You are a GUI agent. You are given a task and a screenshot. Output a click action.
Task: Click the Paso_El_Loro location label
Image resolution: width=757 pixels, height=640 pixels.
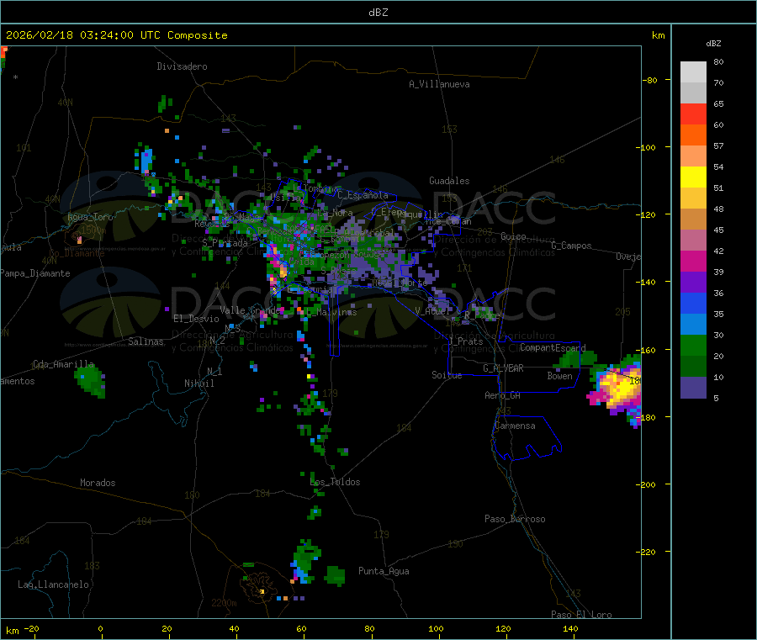[581, 615]
